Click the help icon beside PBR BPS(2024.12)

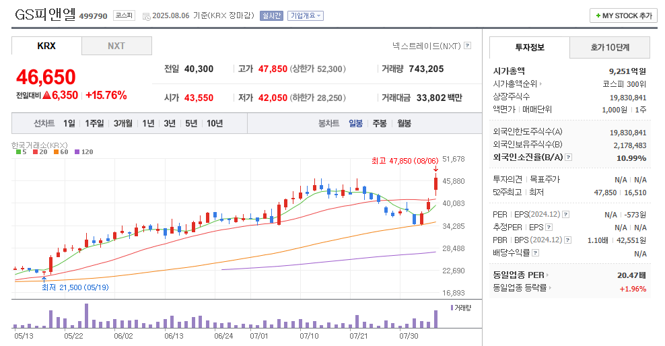[568, 240]
